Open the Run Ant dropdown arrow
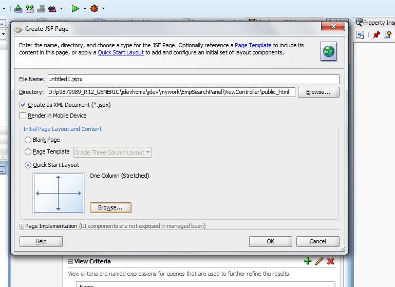This screenshot has height=287, width=395. tap(61, 9)
